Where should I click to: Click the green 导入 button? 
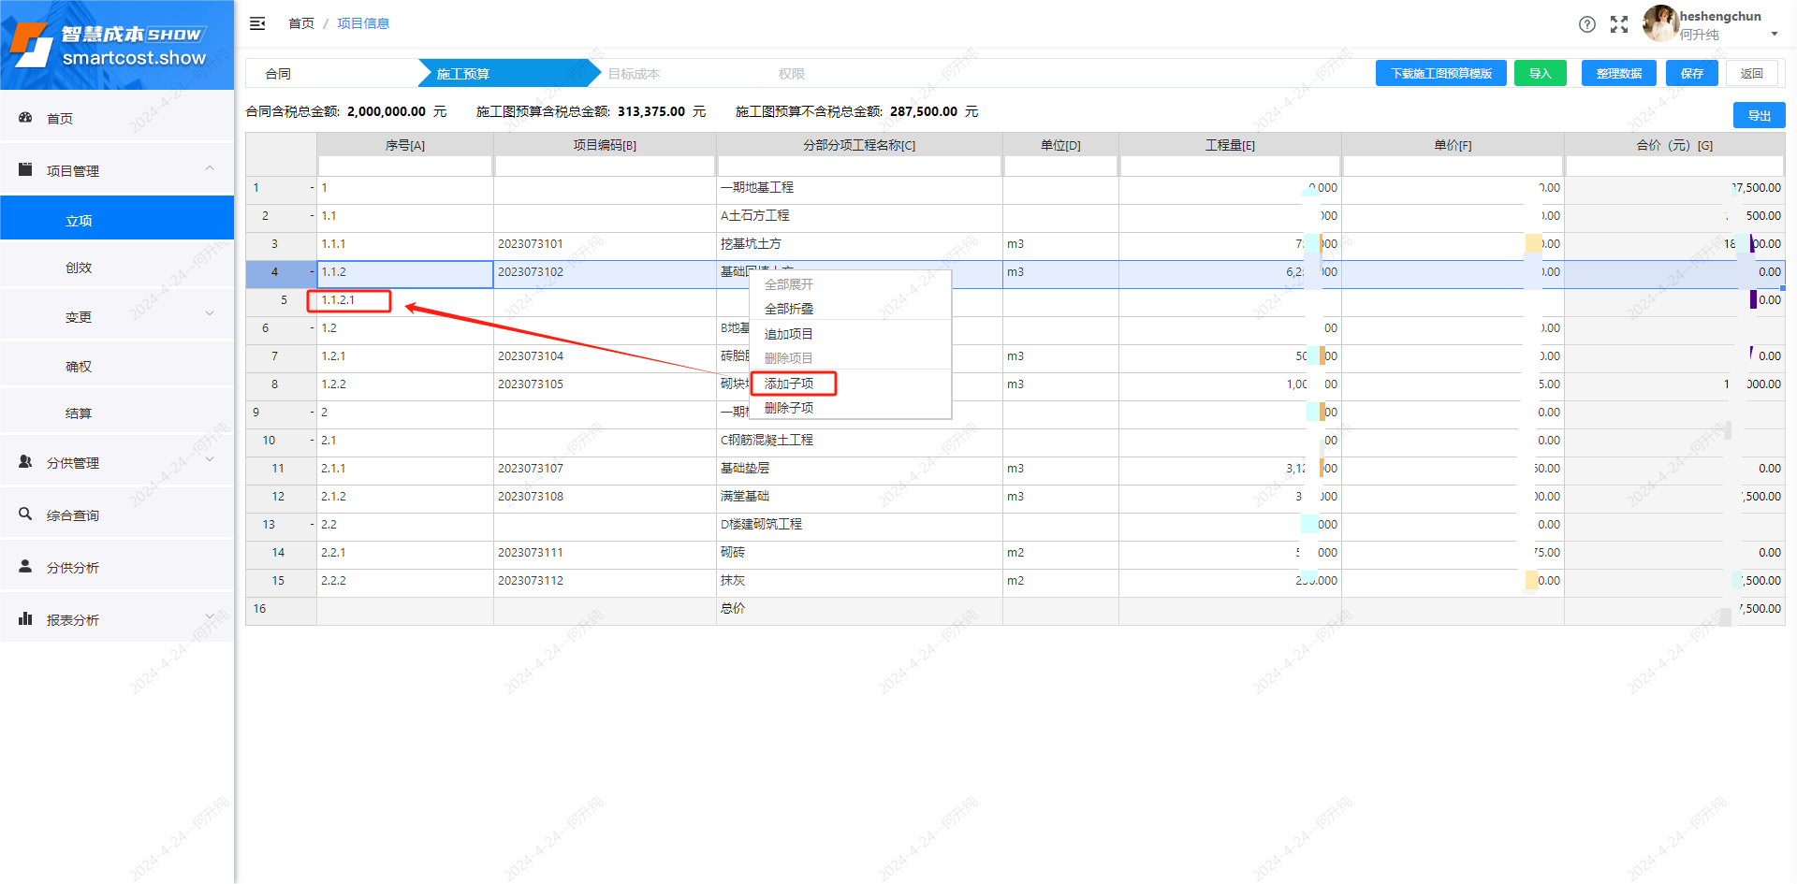1540,74
